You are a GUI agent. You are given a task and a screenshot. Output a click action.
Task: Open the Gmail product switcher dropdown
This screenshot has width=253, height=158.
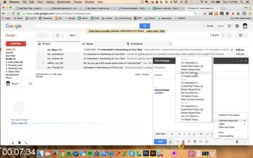coord(11,35)
